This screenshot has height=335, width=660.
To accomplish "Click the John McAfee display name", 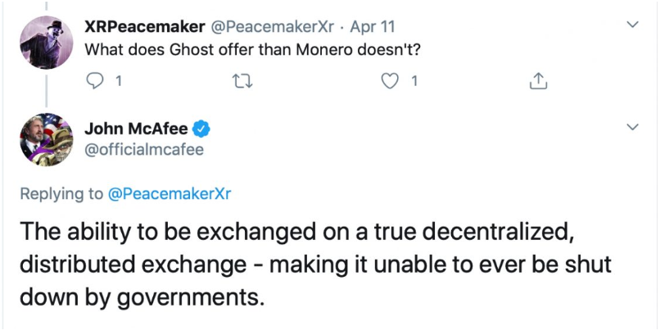I will (137, 129).
